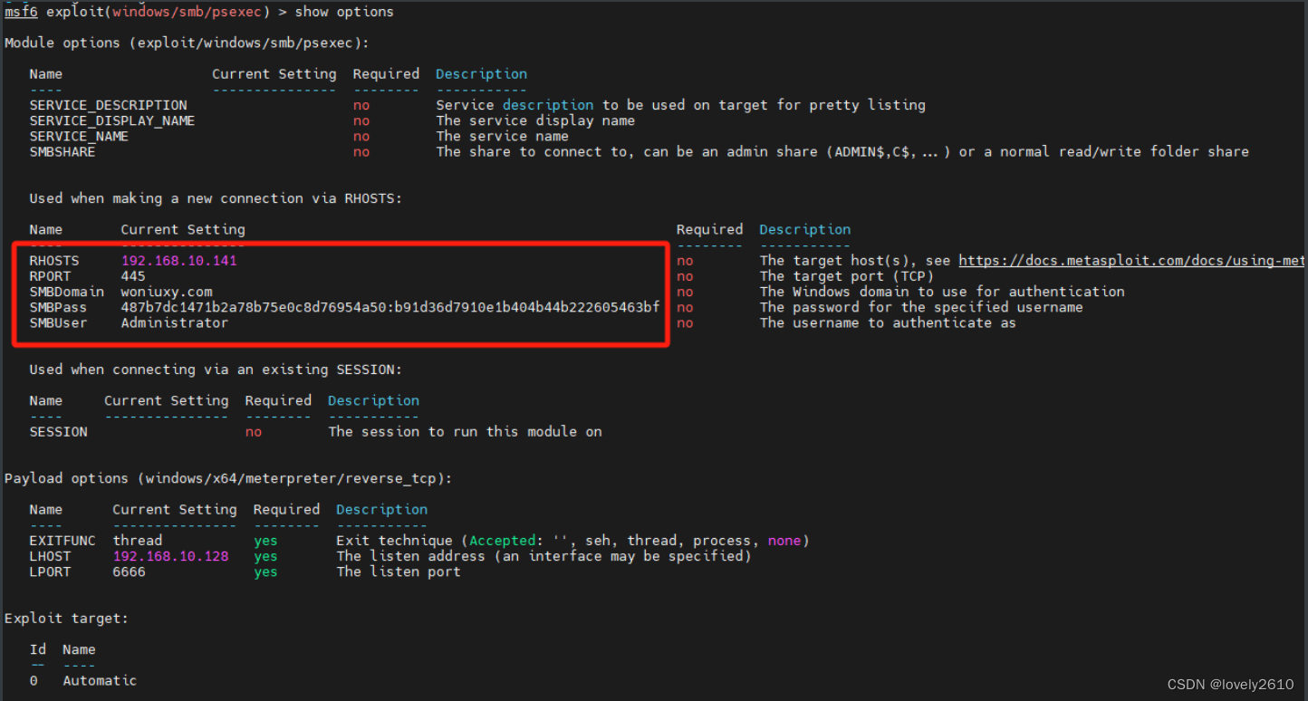This screenshot has width=1308, height=701.
Task: Click the SERVICE_DESCRIPTION option name
Action: point(108,105)
